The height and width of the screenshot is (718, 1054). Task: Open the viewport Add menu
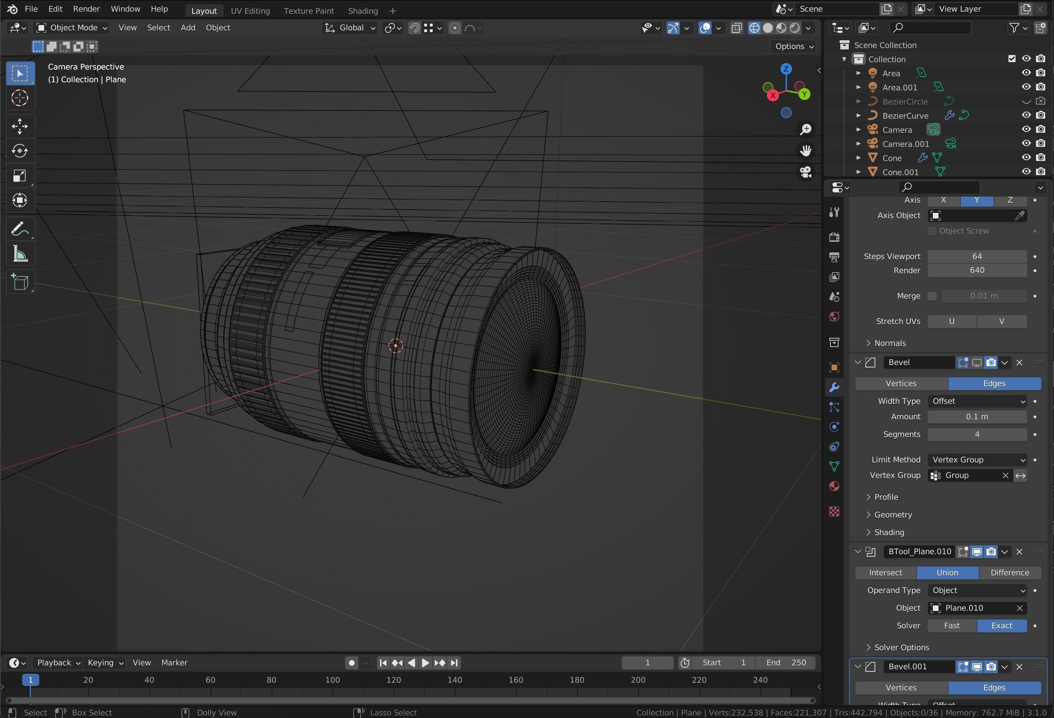point(188,28)
